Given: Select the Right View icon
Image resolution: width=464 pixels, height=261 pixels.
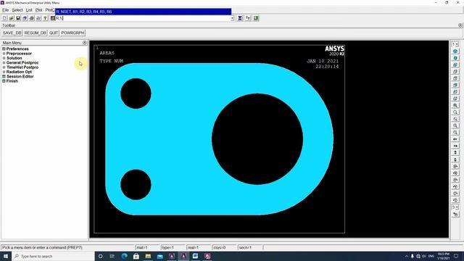Looking at the screenshot, I should click(455, 72).
